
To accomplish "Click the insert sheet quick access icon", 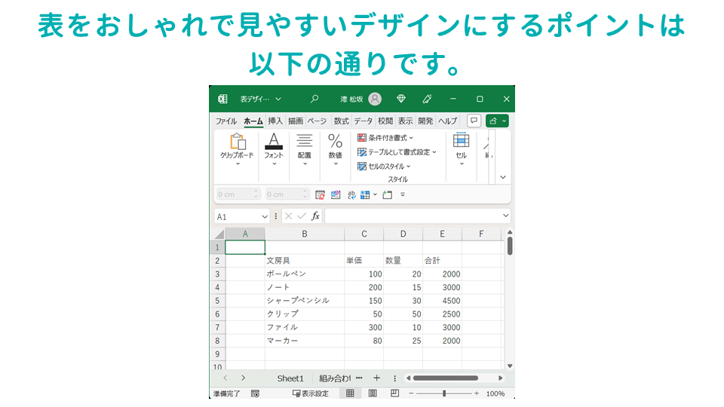I will coord(388,194).
